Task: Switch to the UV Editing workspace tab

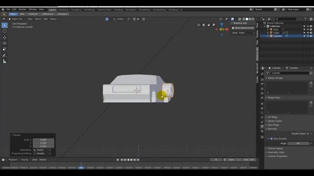Action: click(89, 10)
